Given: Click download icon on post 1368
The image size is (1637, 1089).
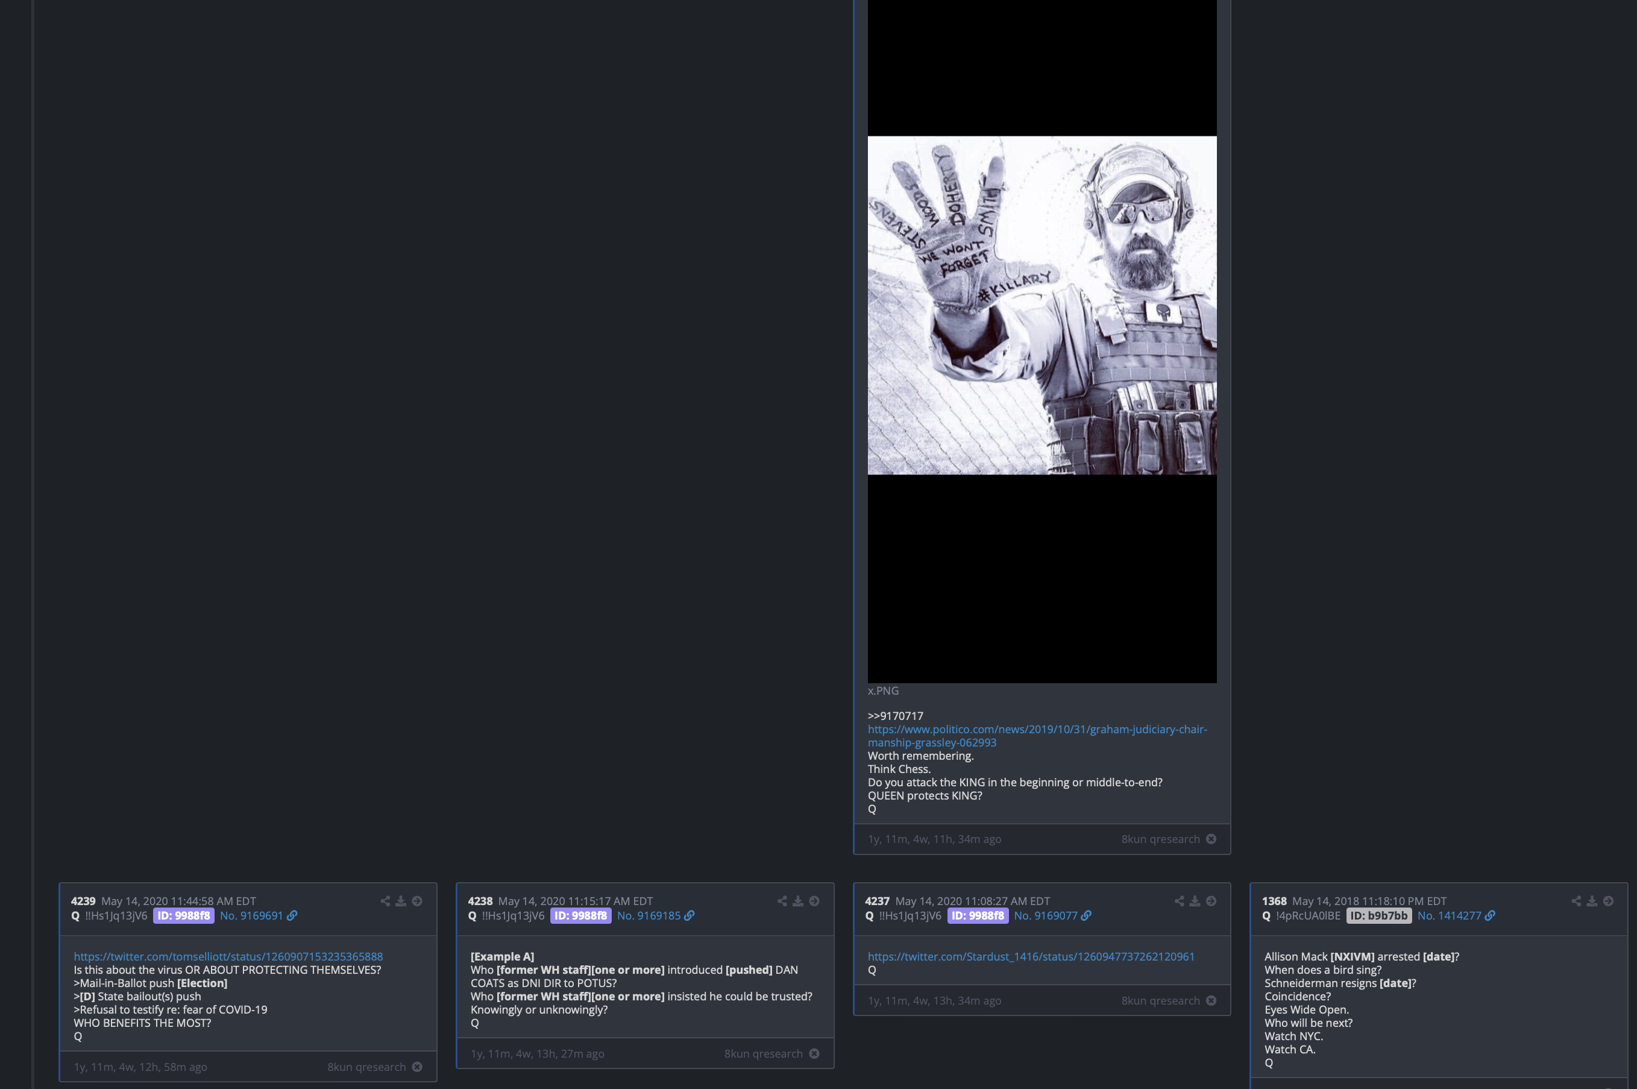Looking at the screenshot, I should coord(1592,901).
